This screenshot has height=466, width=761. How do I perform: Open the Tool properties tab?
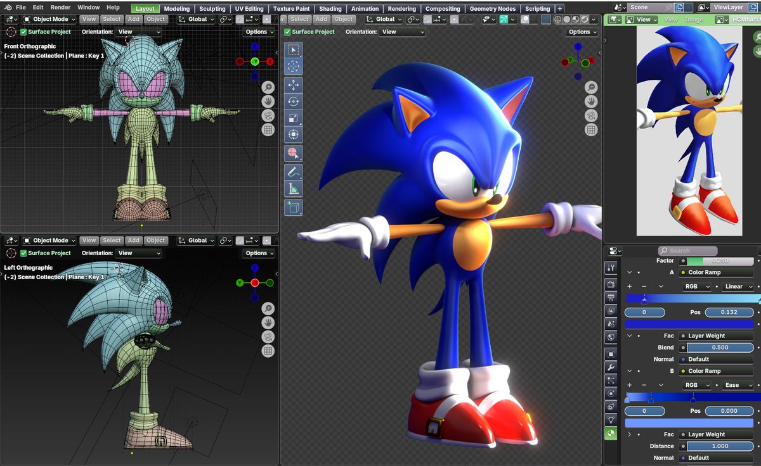click(611, 268)
